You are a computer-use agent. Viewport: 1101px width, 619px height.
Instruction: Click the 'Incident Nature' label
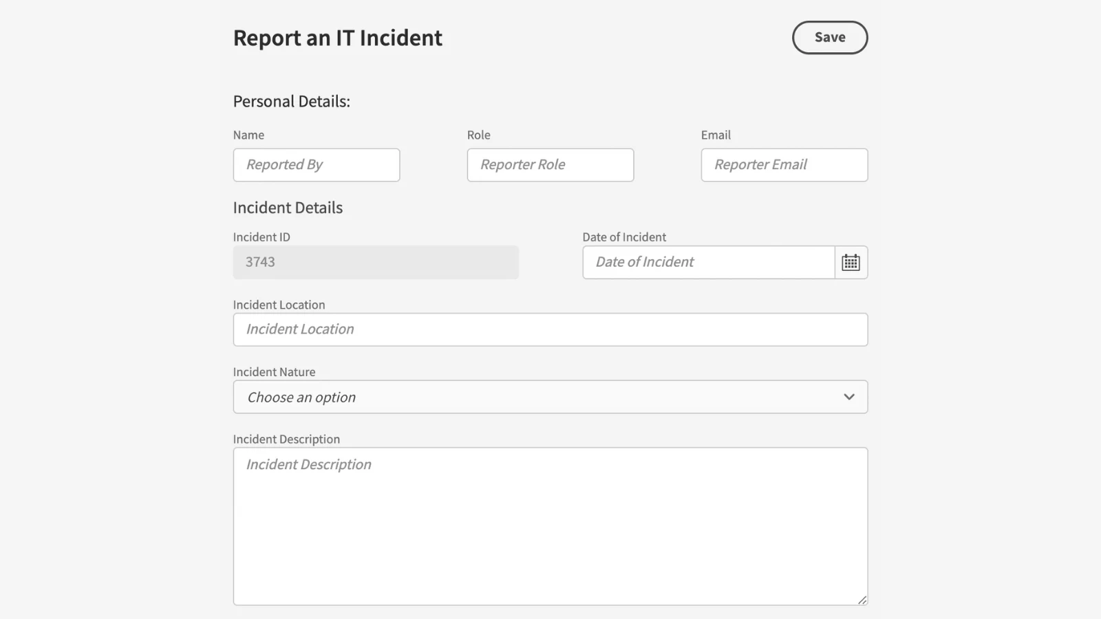[x=274, y=372]
